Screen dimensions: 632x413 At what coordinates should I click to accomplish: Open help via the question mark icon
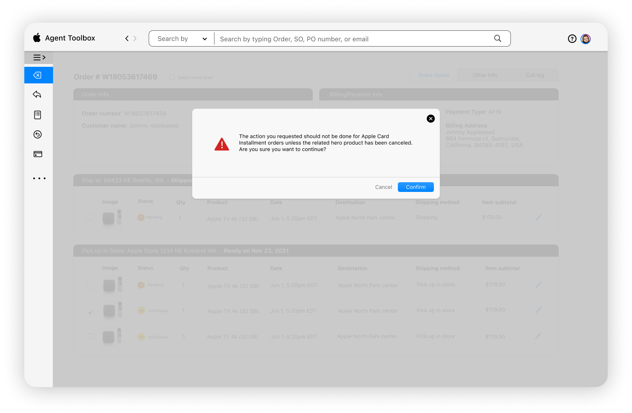(x=572, y=39)
